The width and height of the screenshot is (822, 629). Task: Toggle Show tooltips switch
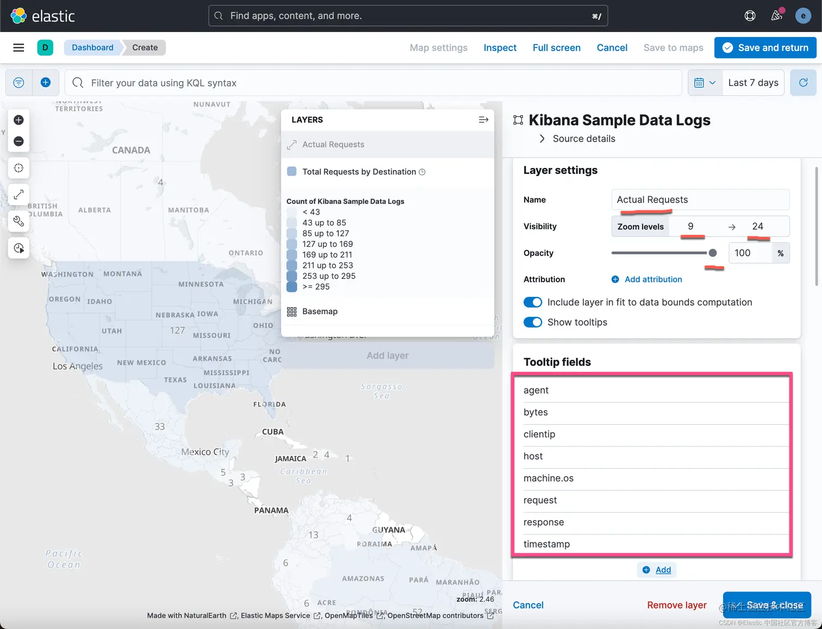(x=533, y=322)
